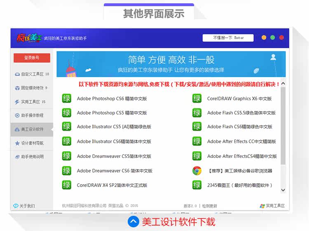Download Adobe Dreamweaver CS5简体中文版
The width and height of the screenshot is (309, 231).
pos(114,156)
